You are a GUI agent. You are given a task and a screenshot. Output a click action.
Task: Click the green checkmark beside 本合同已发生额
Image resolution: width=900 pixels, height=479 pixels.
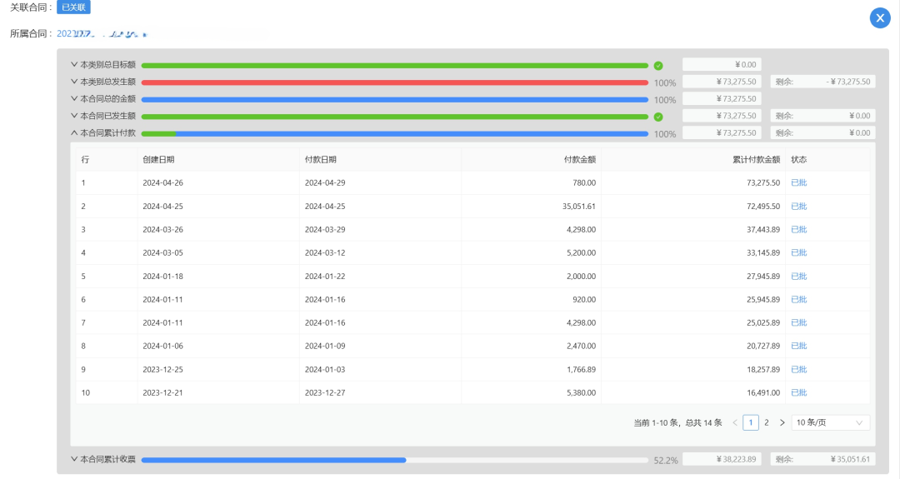click(x=658, y=117)
